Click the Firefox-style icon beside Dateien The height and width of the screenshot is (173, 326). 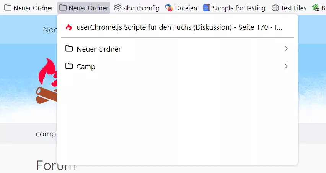tap(169, 8)
